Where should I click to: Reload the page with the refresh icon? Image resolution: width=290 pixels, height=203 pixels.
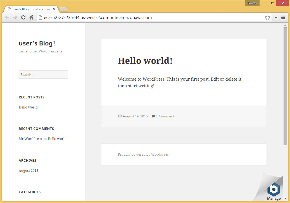pyautogui.click(x=23, y=18)
